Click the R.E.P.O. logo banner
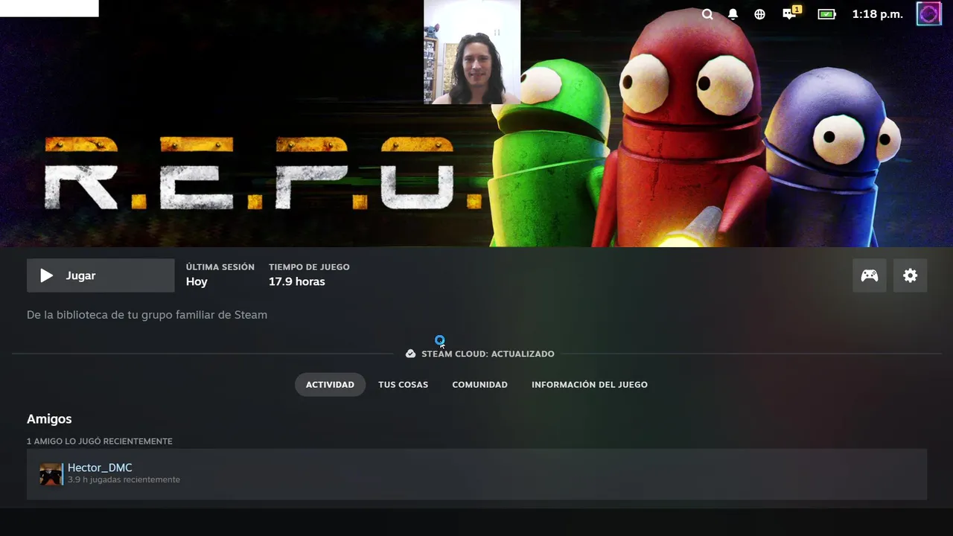Viewport: 953px width, 536px height. coord(264,173)
